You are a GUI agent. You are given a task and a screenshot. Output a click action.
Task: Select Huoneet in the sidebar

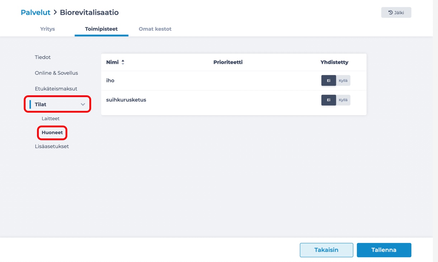click(52, 133)
